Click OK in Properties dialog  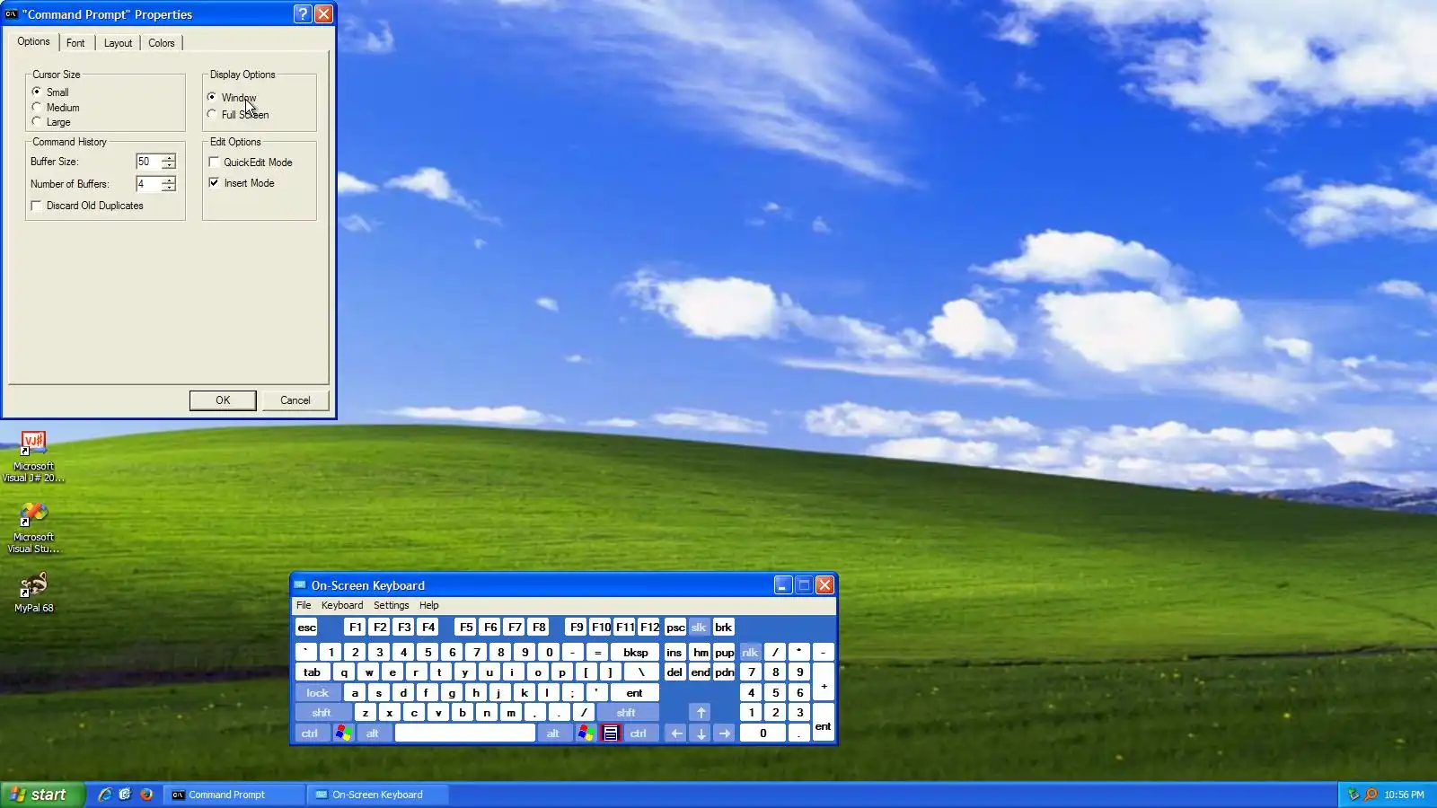tap(223, 400)
